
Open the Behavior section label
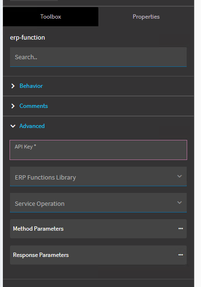(31, 86)
